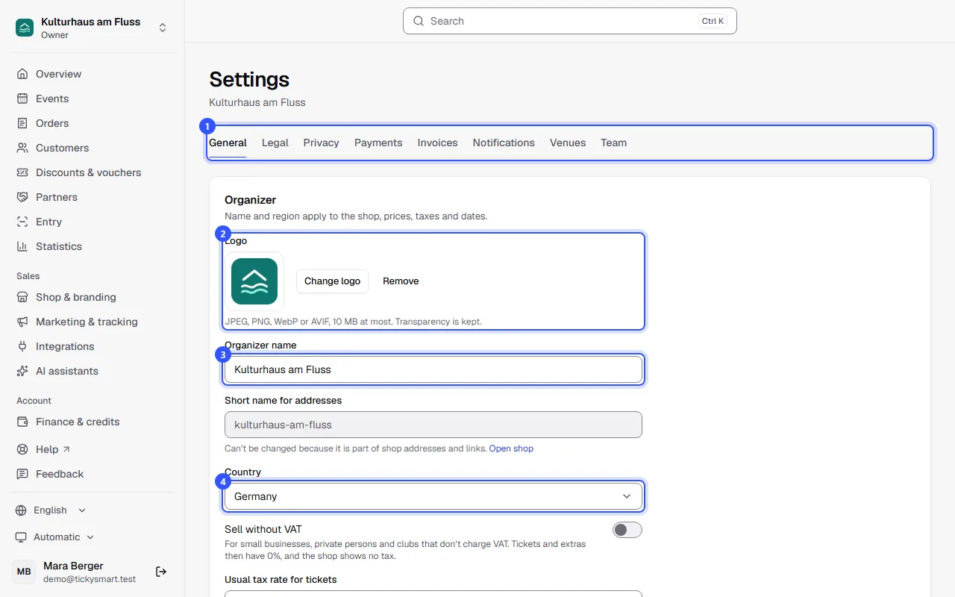Click the globe language icon
955x597 pixels.
[x=22, y=510]
